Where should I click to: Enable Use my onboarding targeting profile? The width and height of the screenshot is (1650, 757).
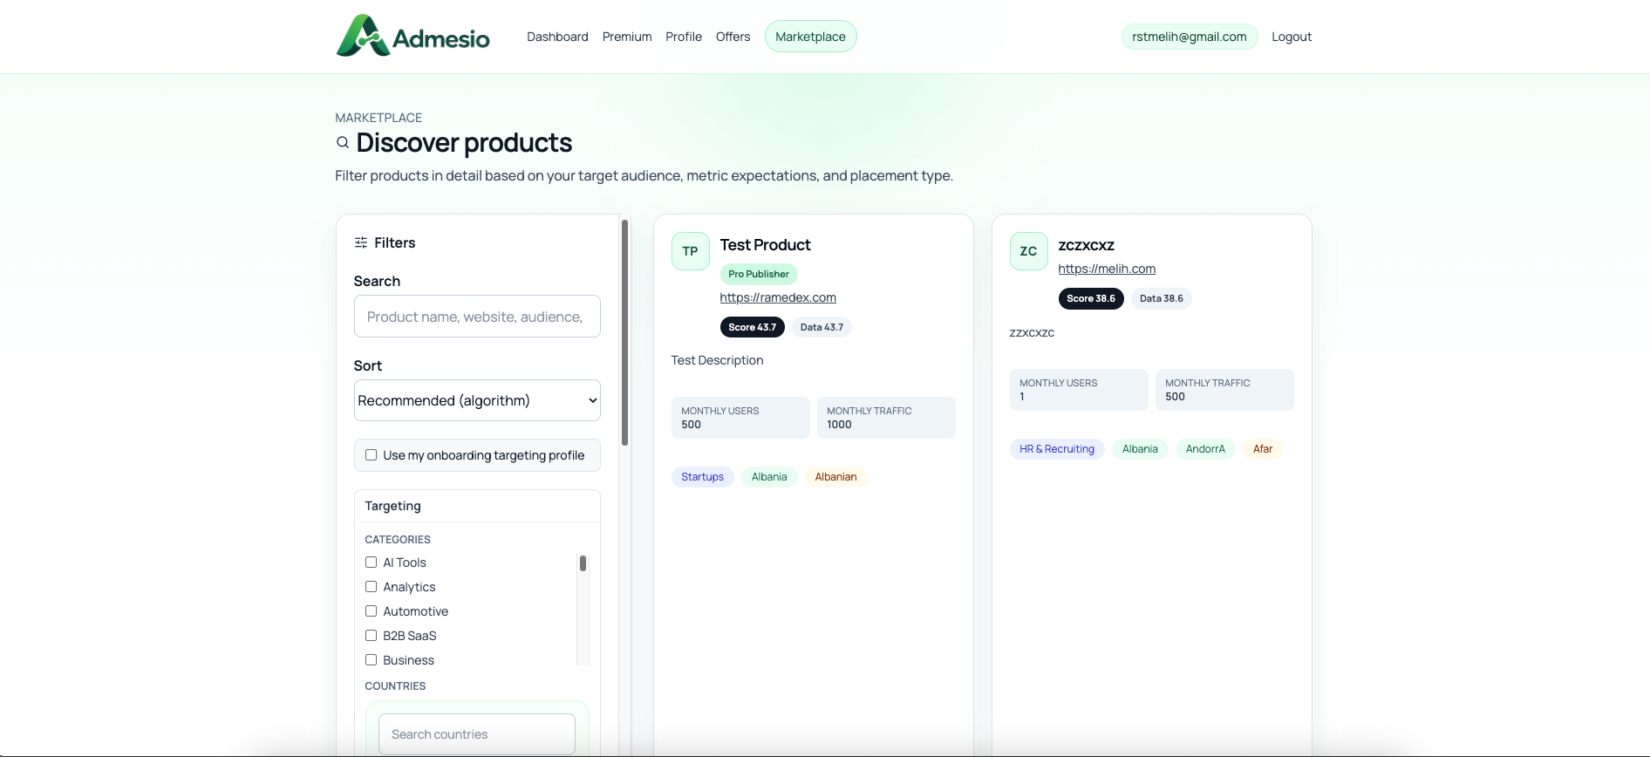tap(372, 455)
